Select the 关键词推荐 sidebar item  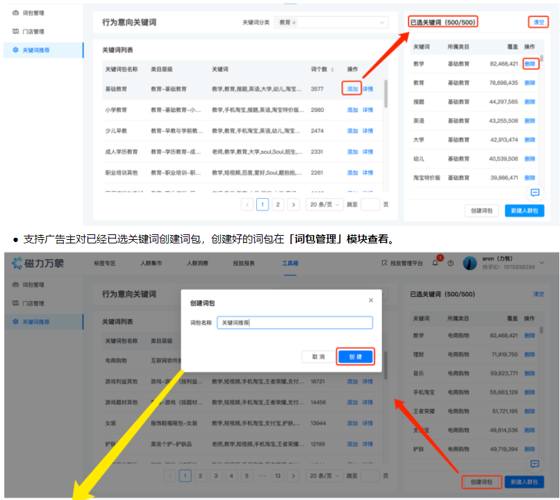pyautogui.click(x=35, y=50)
